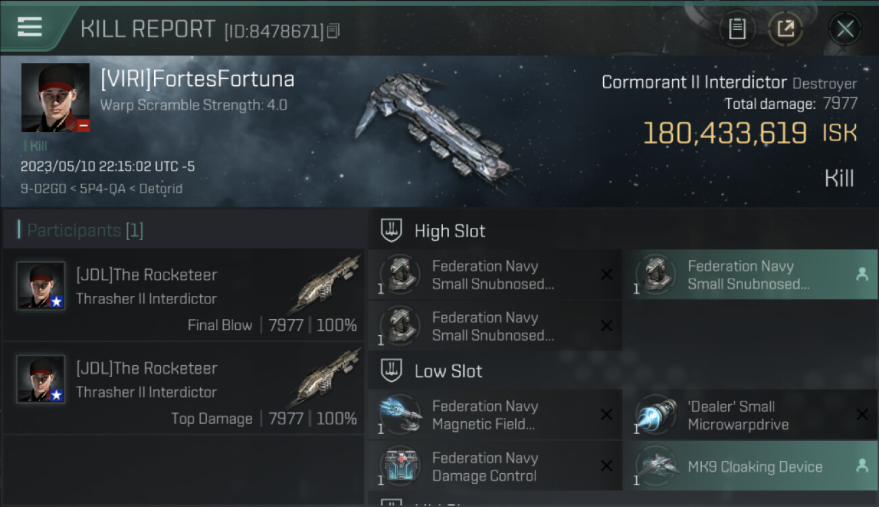Screen dimensions: 879x507
Task: Open the hamburger menu icon
Action: click(30, 27)
